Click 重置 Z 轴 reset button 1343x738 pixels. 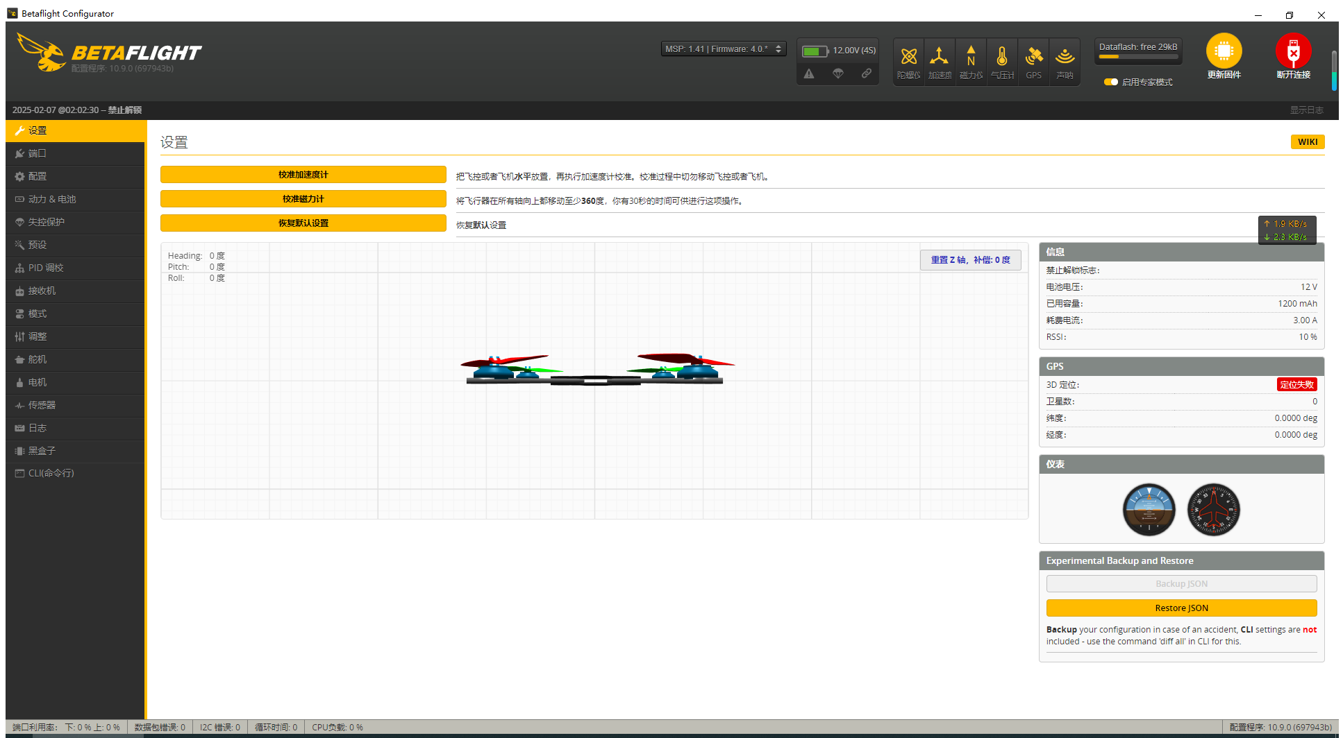point(971,260)
